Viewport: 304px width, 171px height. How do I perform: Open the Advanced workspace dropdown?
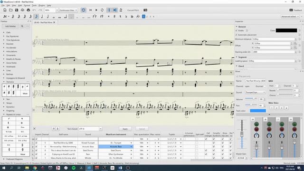click(290, 17)
